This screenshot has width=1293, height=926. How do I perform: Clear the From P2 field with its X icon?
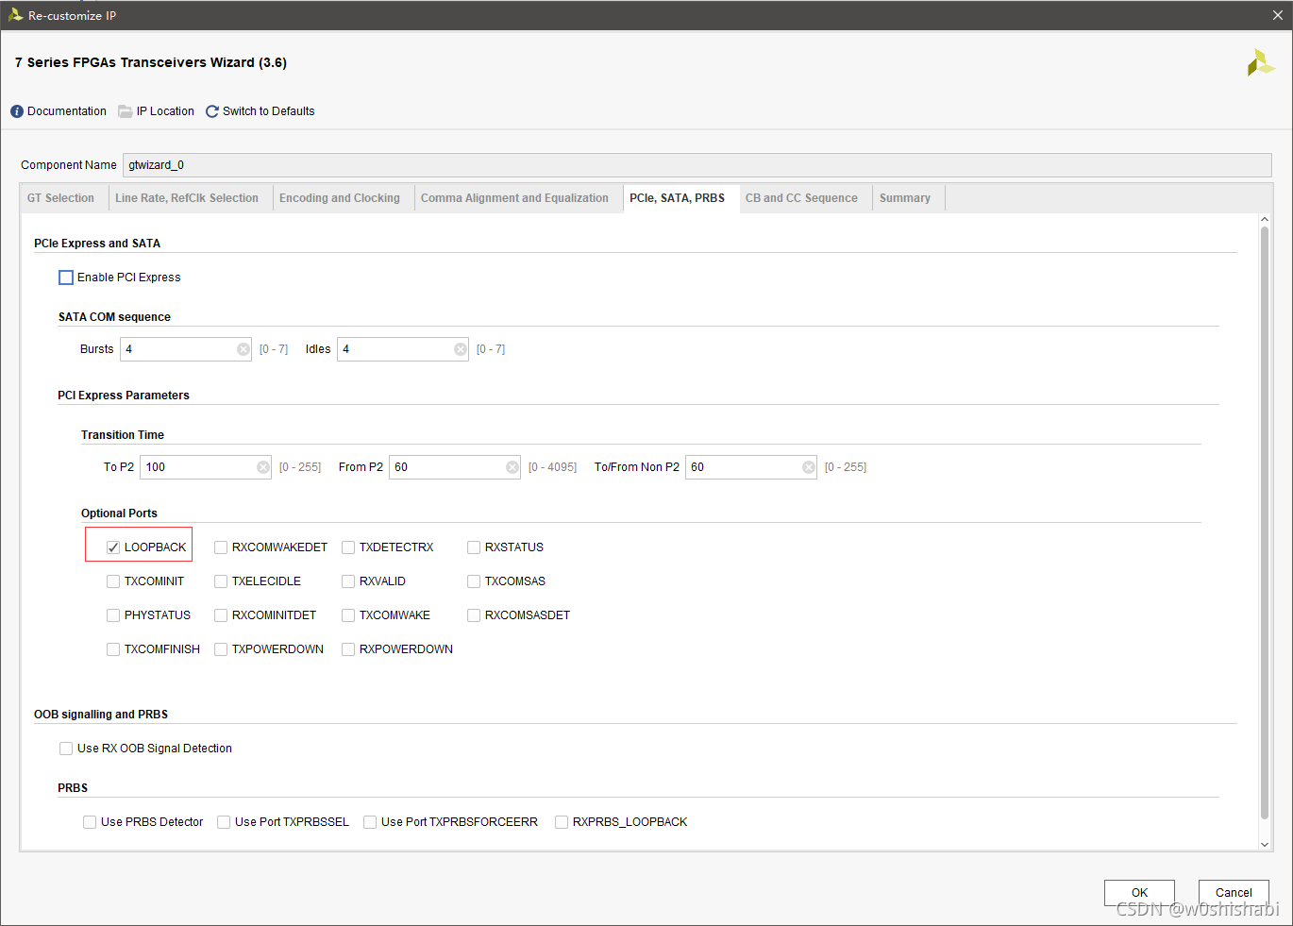(x=512, y=467)
